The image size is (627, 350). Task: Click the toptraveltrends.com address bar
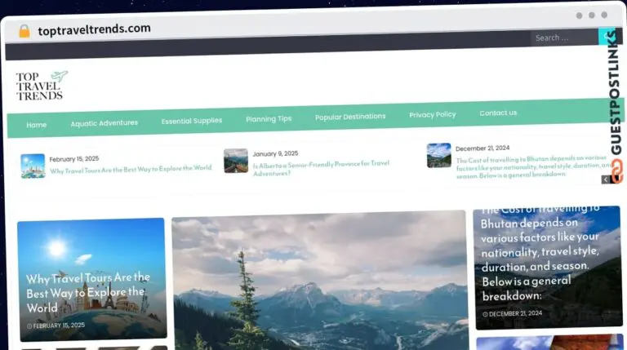[95, 29]
